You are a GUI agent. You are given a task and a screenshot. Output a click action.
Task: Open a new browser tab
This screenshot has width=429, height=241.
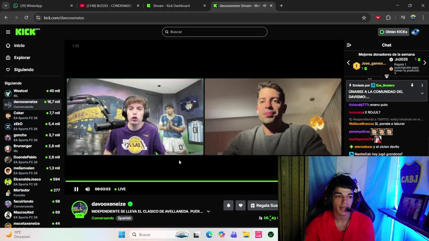coord(281,6)
